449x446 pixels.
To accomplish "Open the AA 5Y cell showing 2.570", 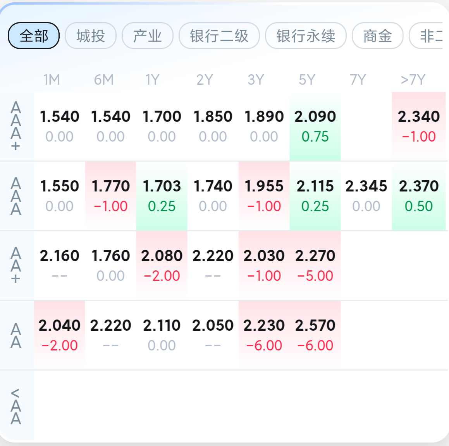I will 315,335.
